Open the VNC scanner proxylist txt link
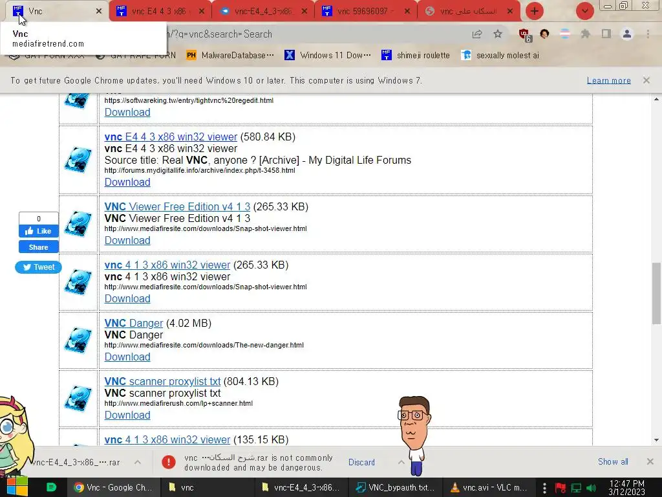This screenshot has height=497, width=662. 162,382
